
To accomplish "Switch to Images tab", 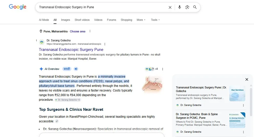I will coord(65,20).
